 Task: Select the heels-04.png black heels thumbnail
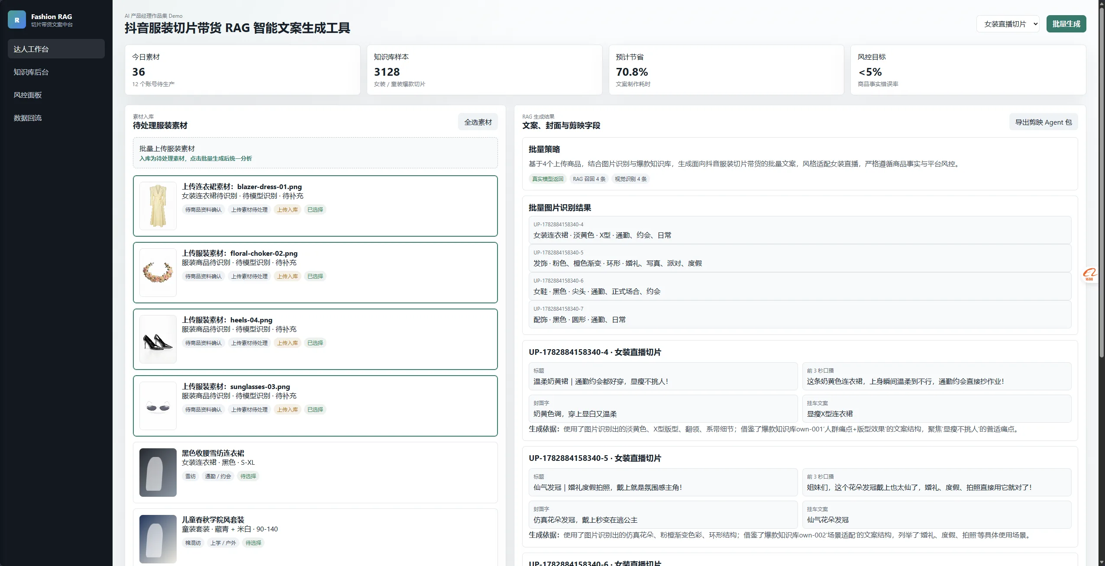[158, 339]
